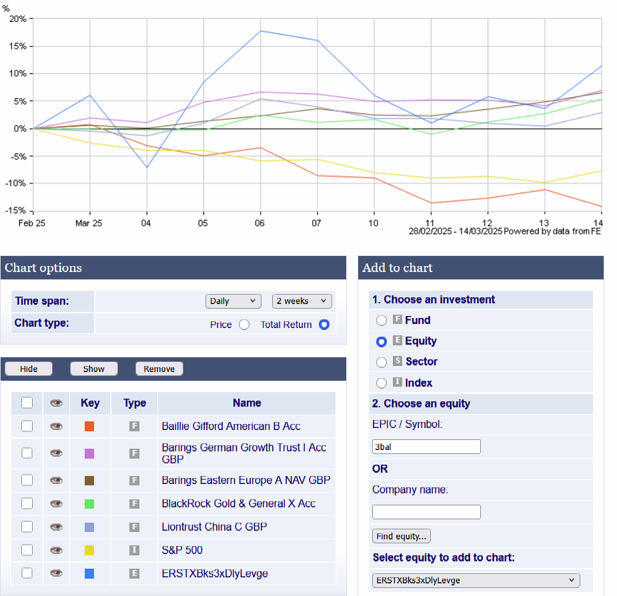The width and height of the screenshot is (617, 596).
Task: Click the F type icon for Liontrust China
Action: [x=134, y=527]
